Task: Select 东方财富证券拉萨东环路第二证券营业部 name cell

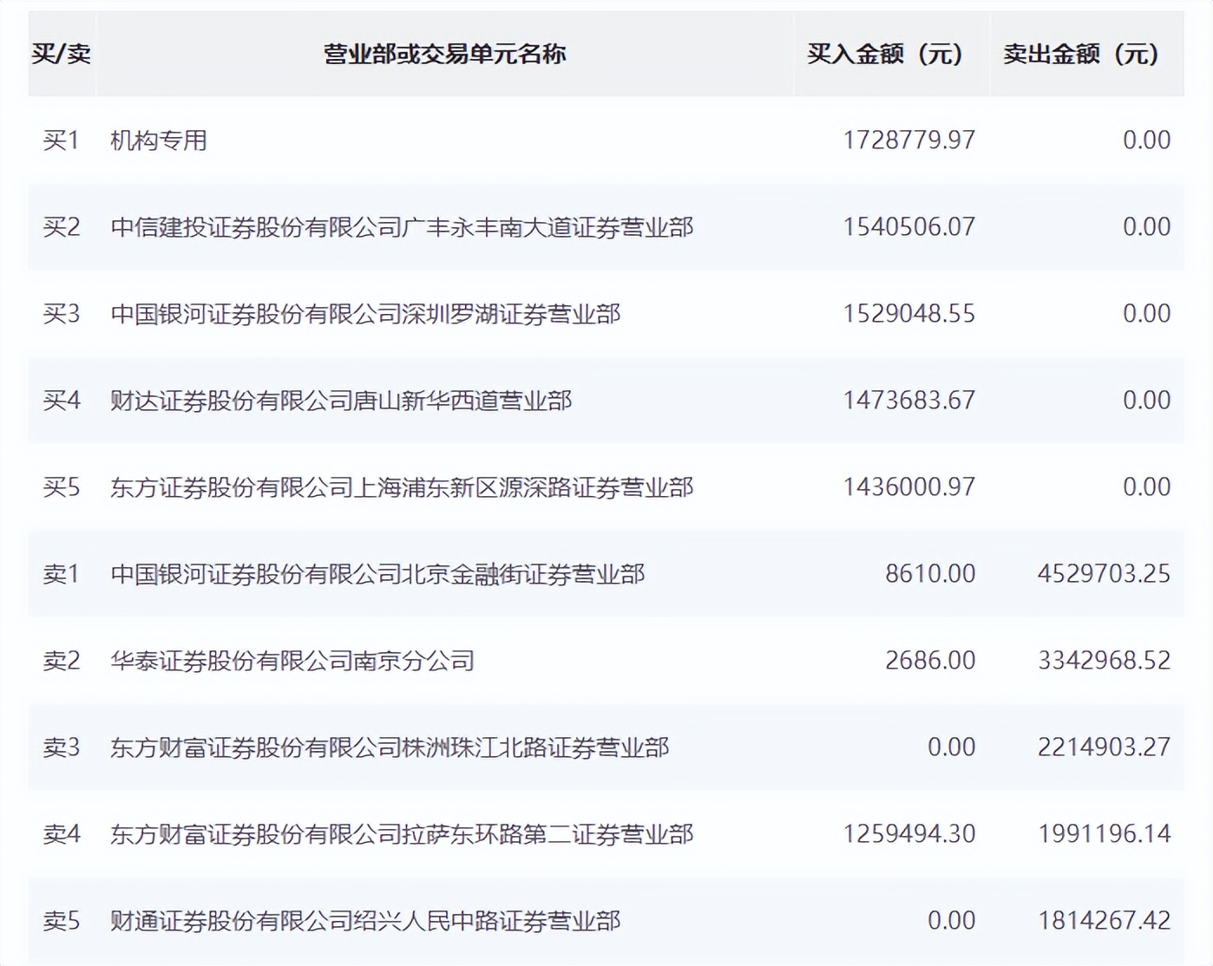Action: pos(402,833)
